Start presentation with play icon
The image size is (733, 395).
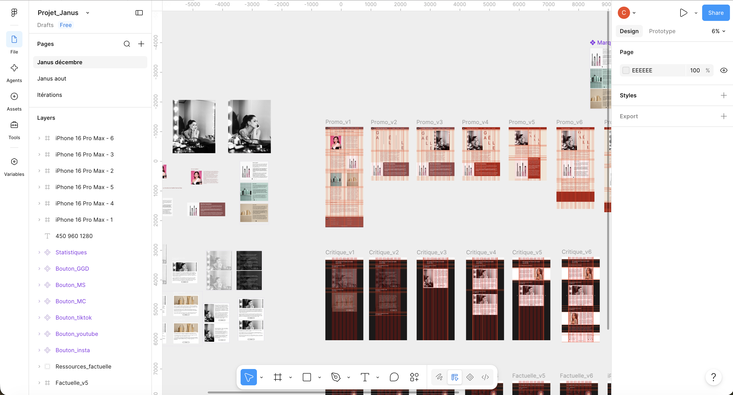coord(684,13)
